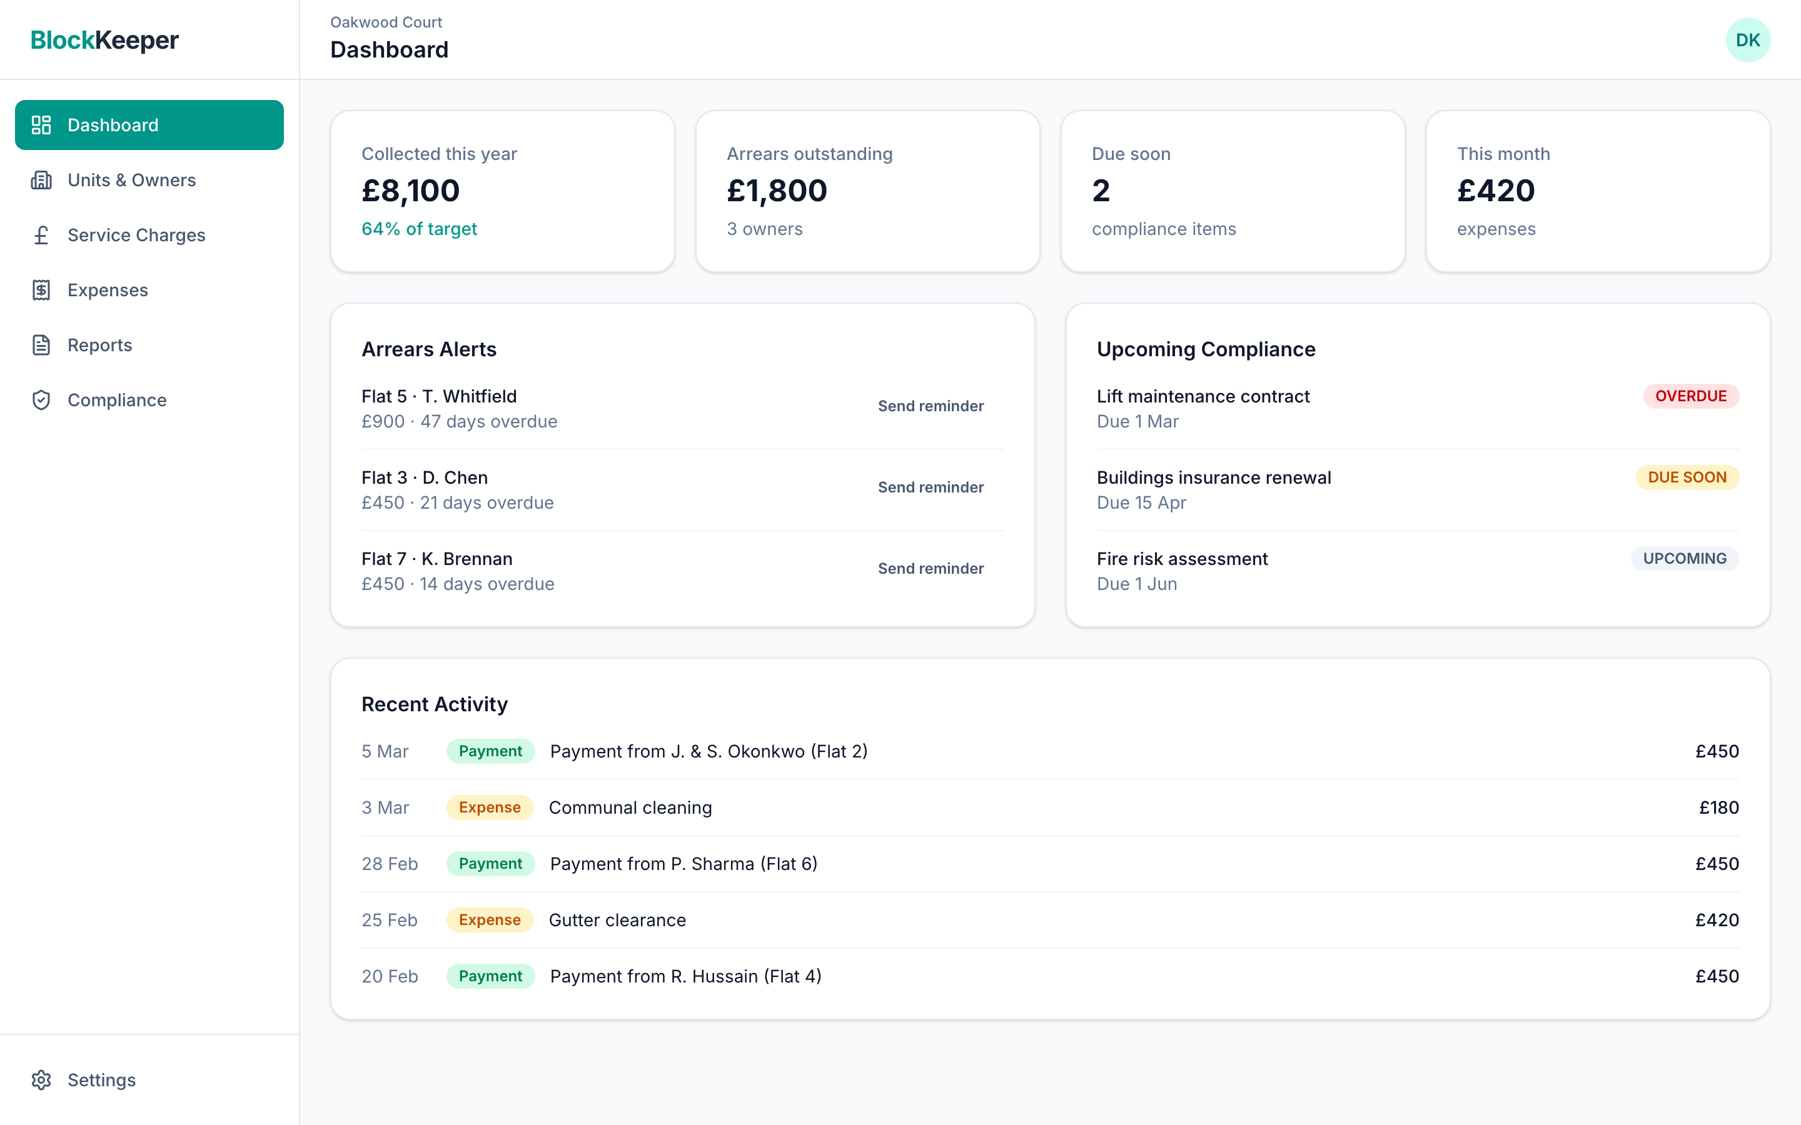The image size is (1801, 1125).
Task: Open the Arrears outstanding card
Action: tap(867, 191)
